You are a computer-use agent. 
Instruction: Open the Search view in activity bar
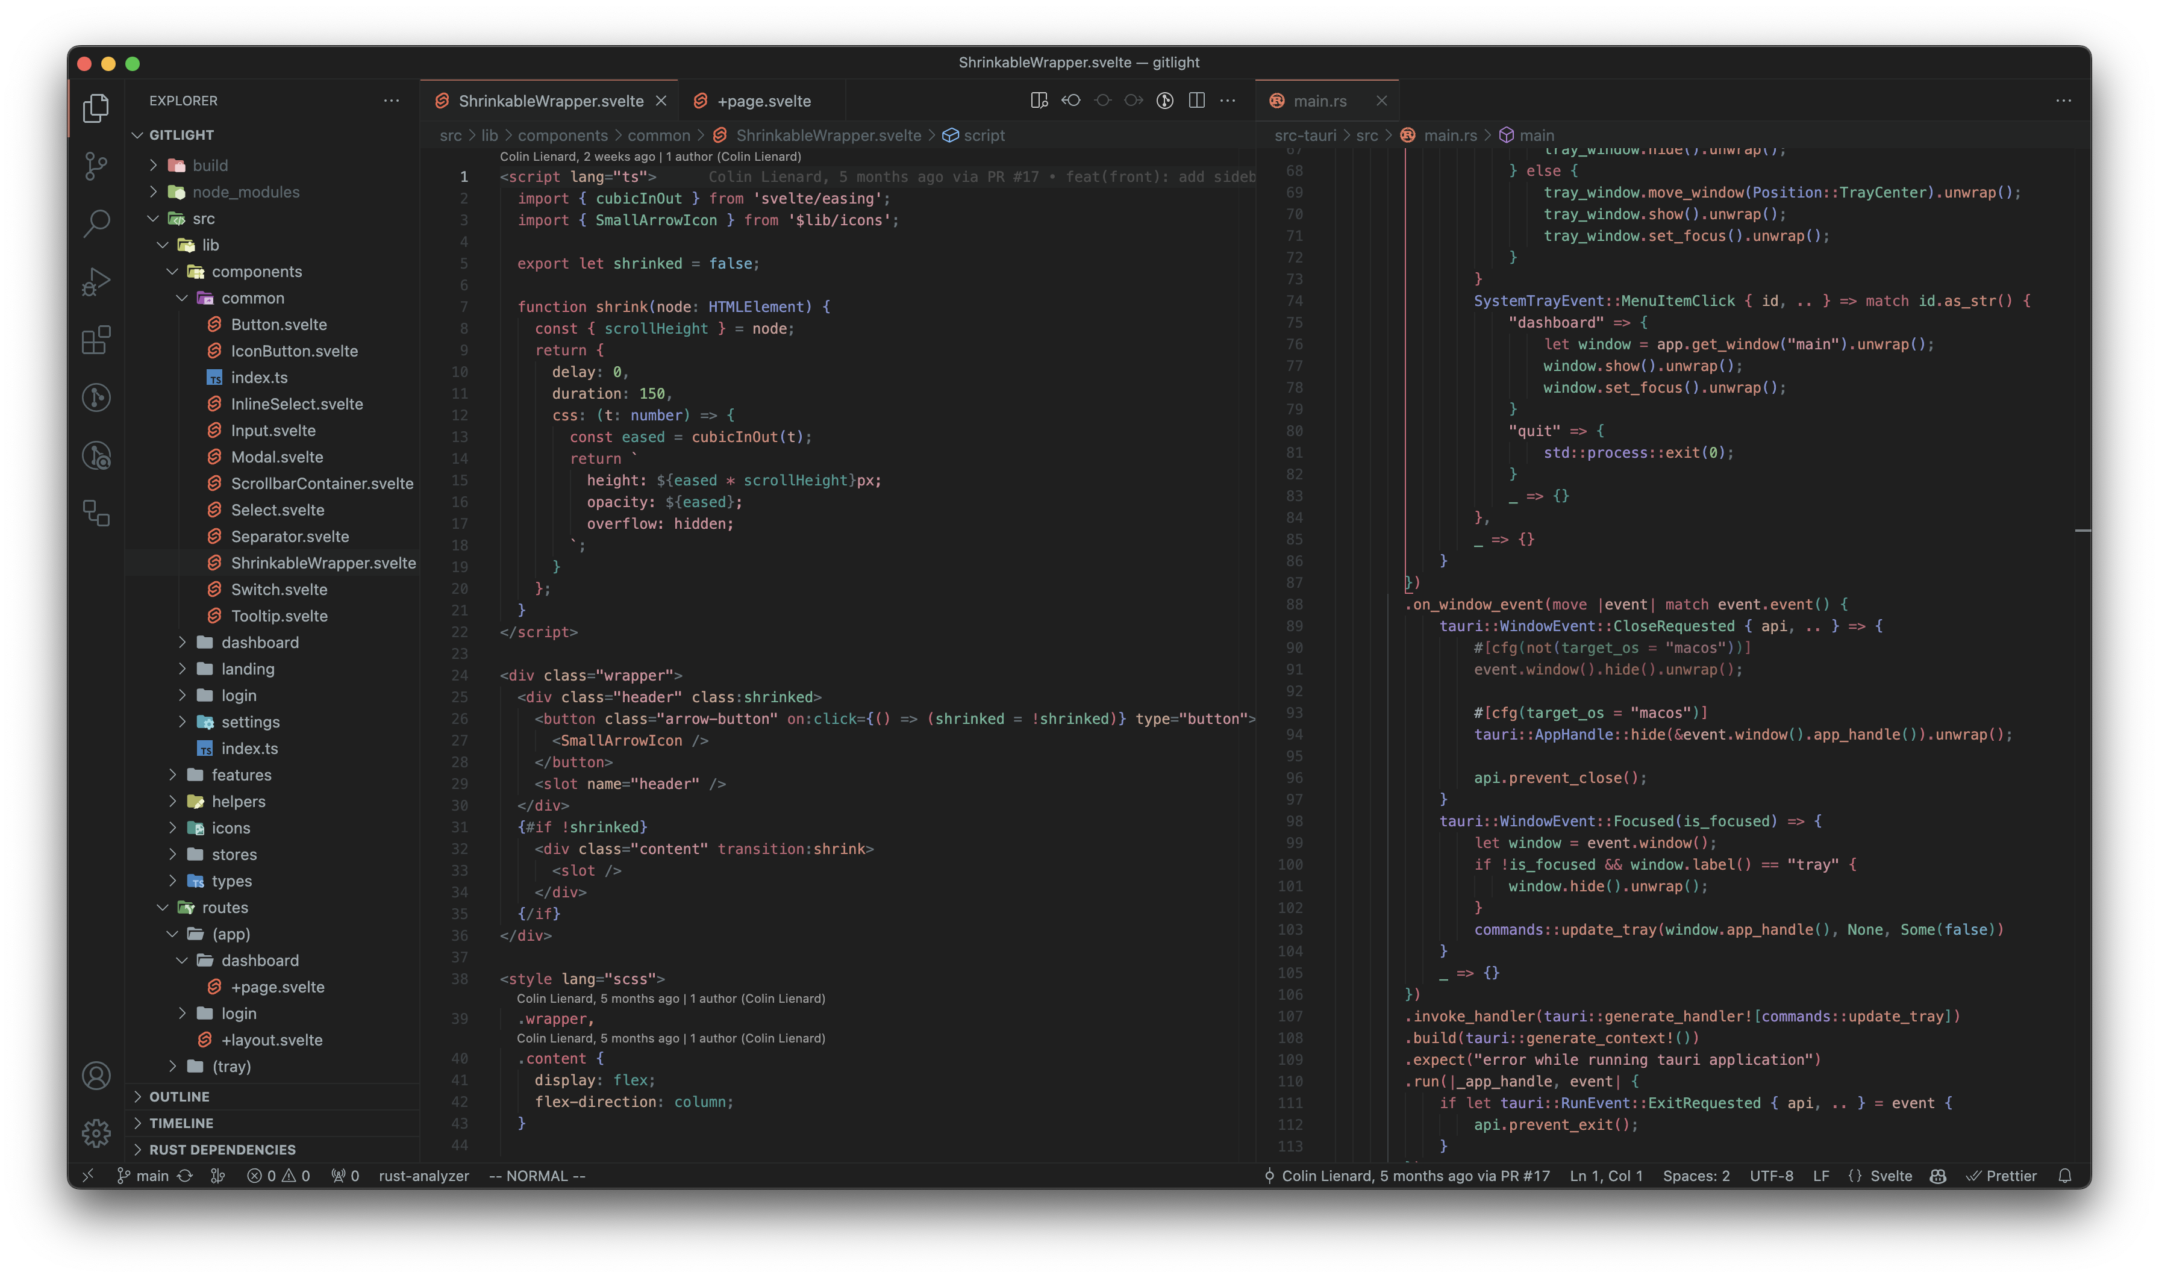96,223
